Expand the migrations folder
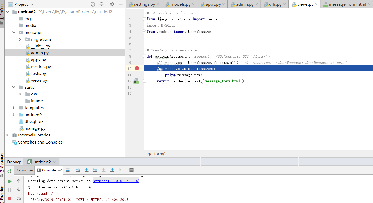This screenshot has width=373, height=203. (20, 39)
